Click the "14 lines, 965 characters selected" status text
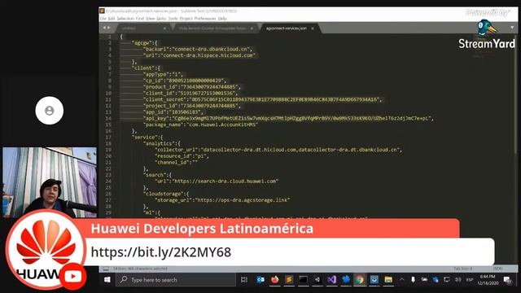 pyautogui.click(x=140, y=269)
